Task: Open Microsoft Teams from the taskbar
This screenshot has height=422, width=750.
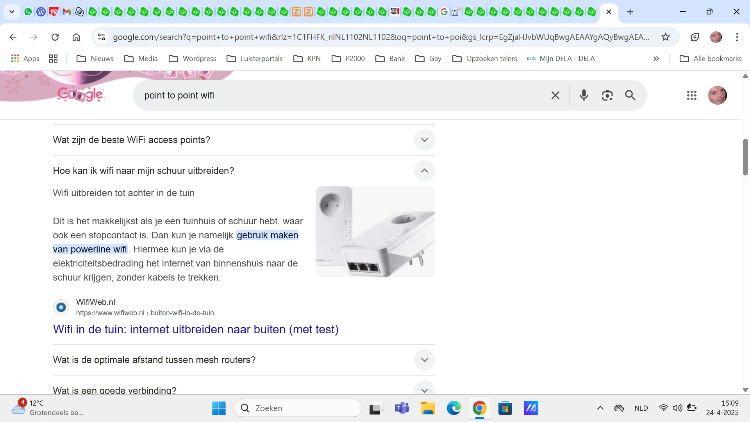Action: point(402,408)
